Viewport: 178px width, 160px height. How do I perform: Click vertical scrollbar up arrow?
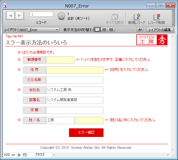[x=173, y=36]
